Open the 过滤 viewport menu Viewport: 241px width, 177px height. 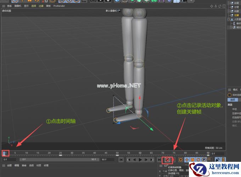click(41, 6)
